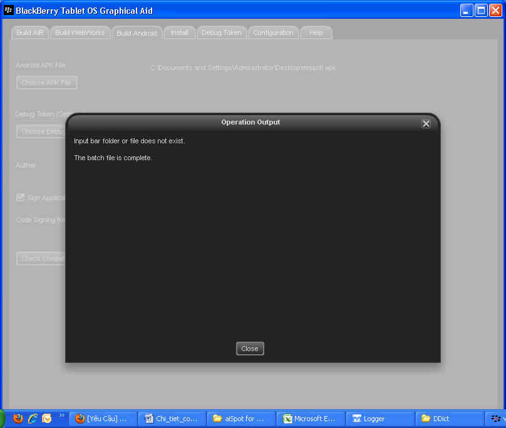
Task: Open the Debug Token tab
Action: (222, 33)
